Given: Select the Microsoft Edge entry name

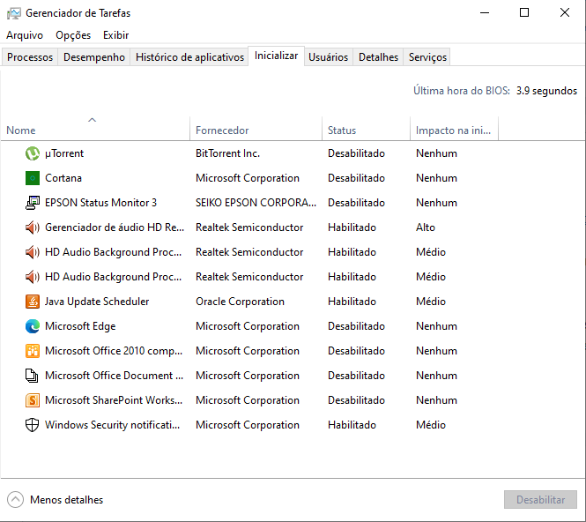Looking at the screenshot, I should (x=80, y=326).
